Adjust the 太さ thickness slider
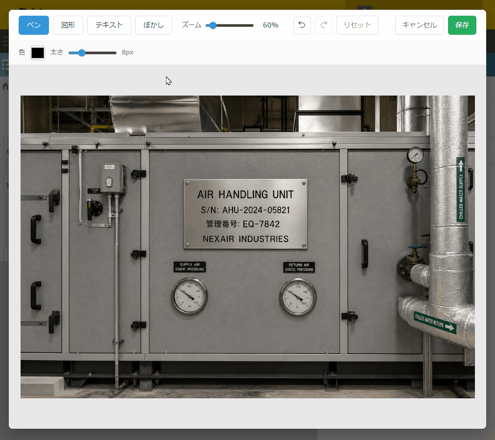 tap(93, 53)
